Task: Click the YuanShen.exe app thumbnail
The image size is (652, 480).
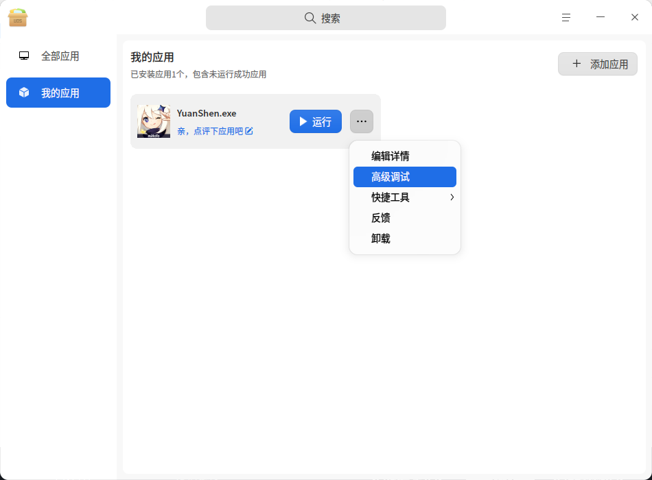Action: [x=154, y=121]
